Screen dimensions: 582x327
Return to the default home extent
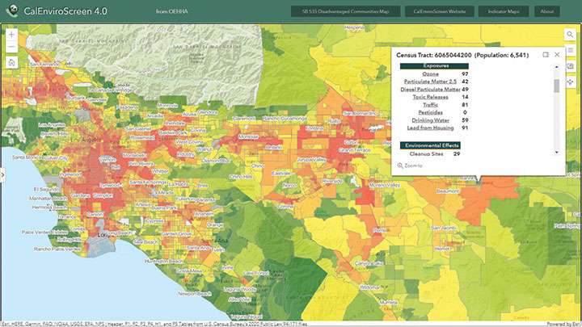pyautogui.click(x=11, y=62)
